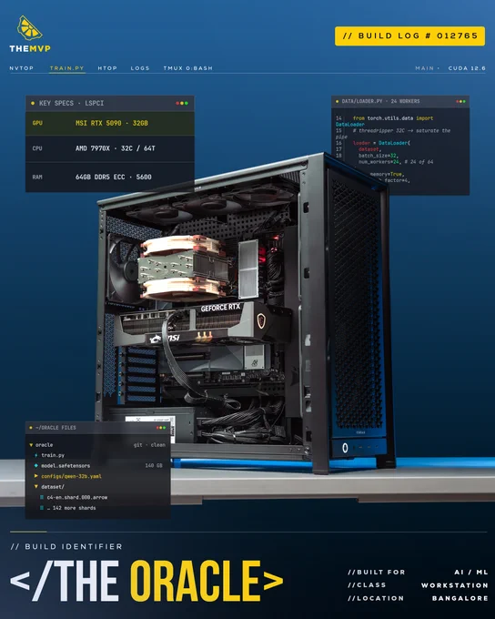Select the GPU row MSI RTX 5090 · 32GB
The width and height of the screenshot is (495, 619).
click(110, 123)
